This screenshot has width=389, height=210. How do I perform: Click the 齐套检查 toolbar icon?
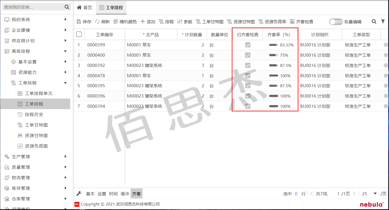[292, 22]
